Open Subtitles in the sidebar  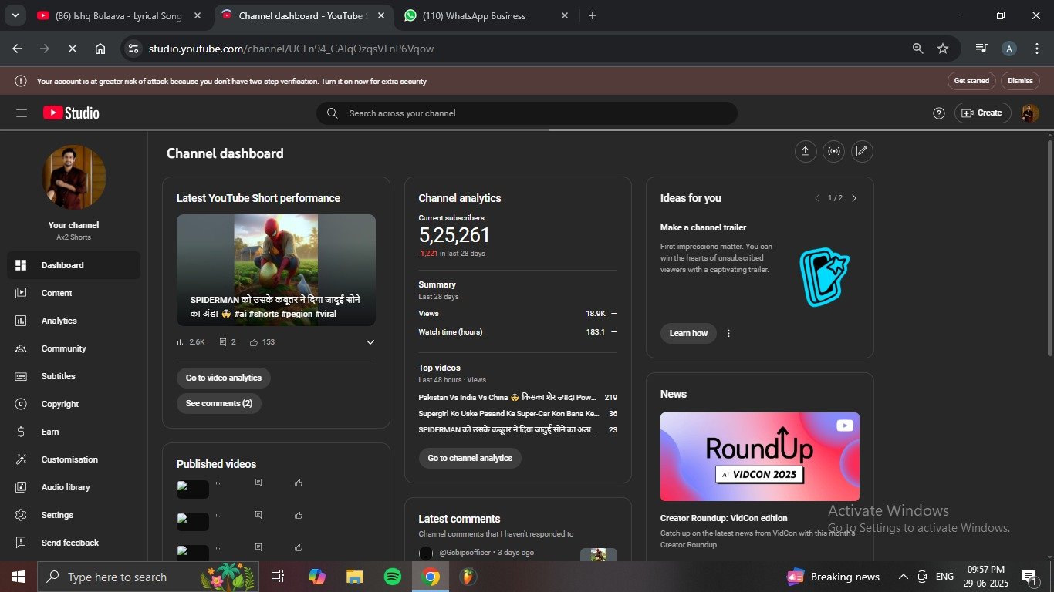click(x=74, y=376)
